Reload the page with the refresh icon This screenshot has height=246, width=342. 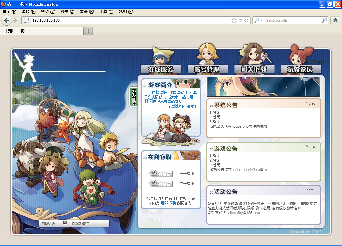coord(246,20)
